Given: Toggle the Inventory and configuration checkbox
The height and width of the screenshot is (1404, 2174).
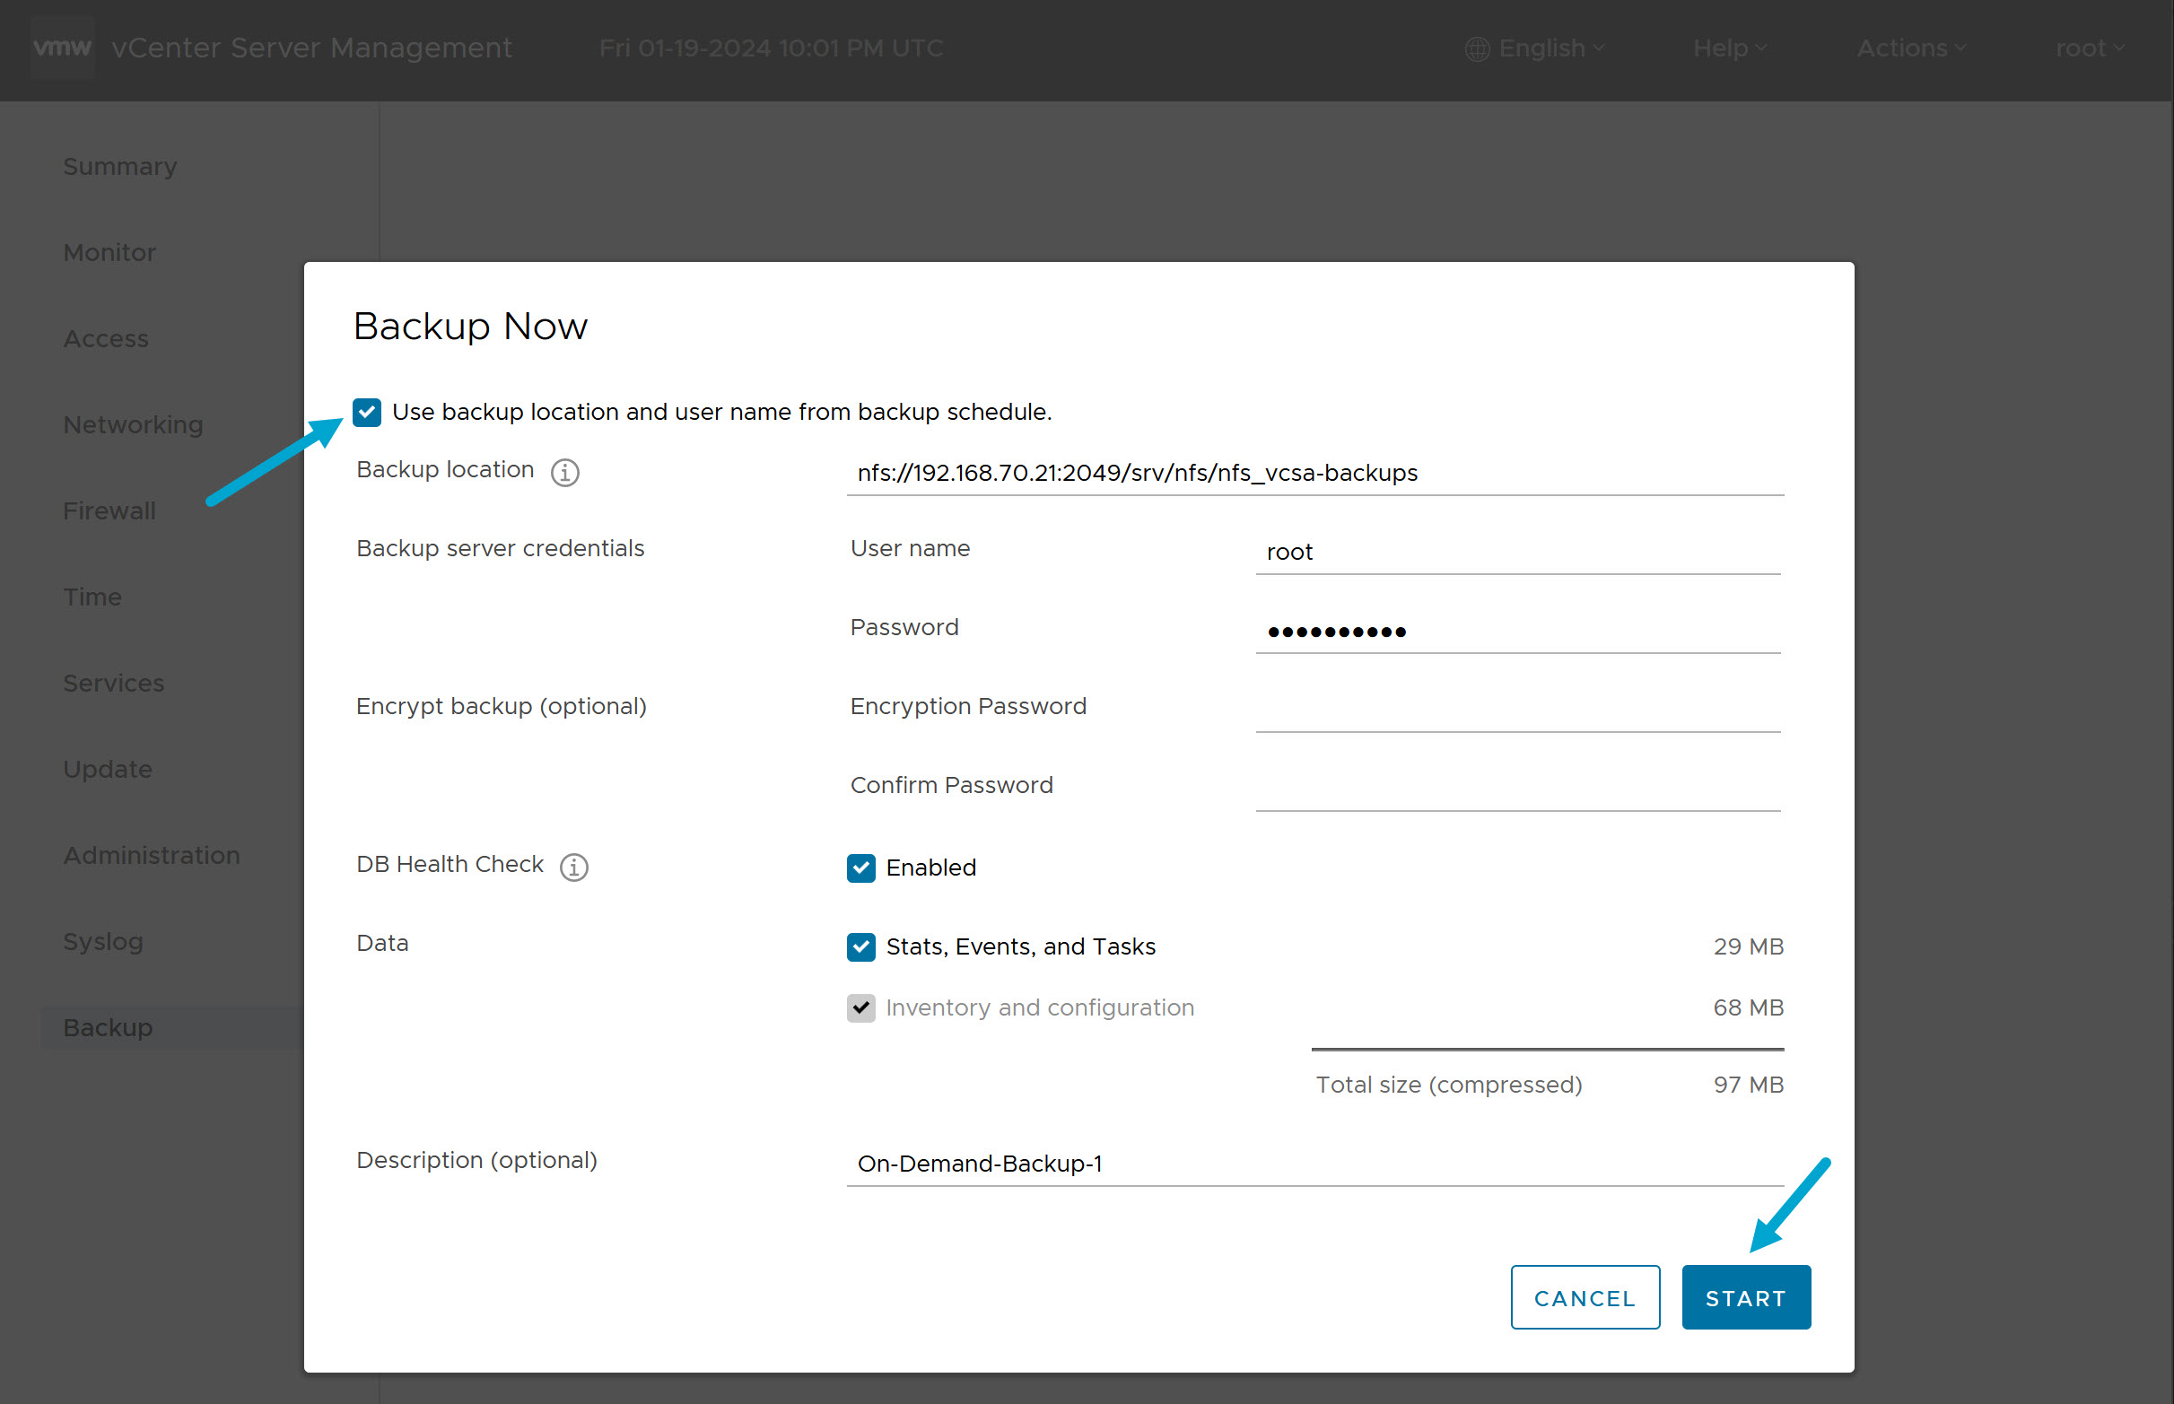Looking at the screenshot, I should 860,1007.
